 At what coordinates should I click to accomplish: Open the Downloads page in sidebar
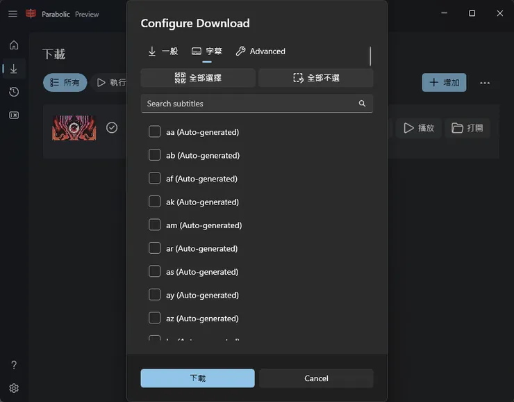tap(14, 69)
